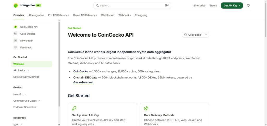Click the sidebar scrollbar thumb
This screenshot has height=126, width=267.
59,64
